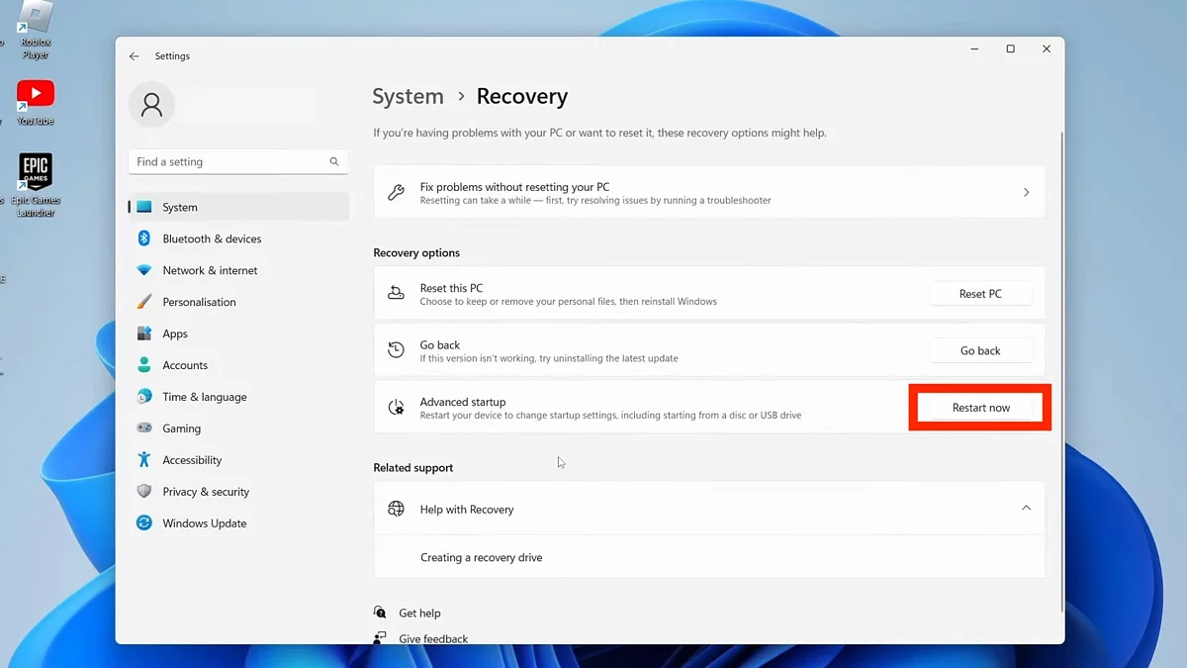The width and height of the screenshot is (1187, 668).
Task: Click the Find a setting search box
Action: [229, 161]
